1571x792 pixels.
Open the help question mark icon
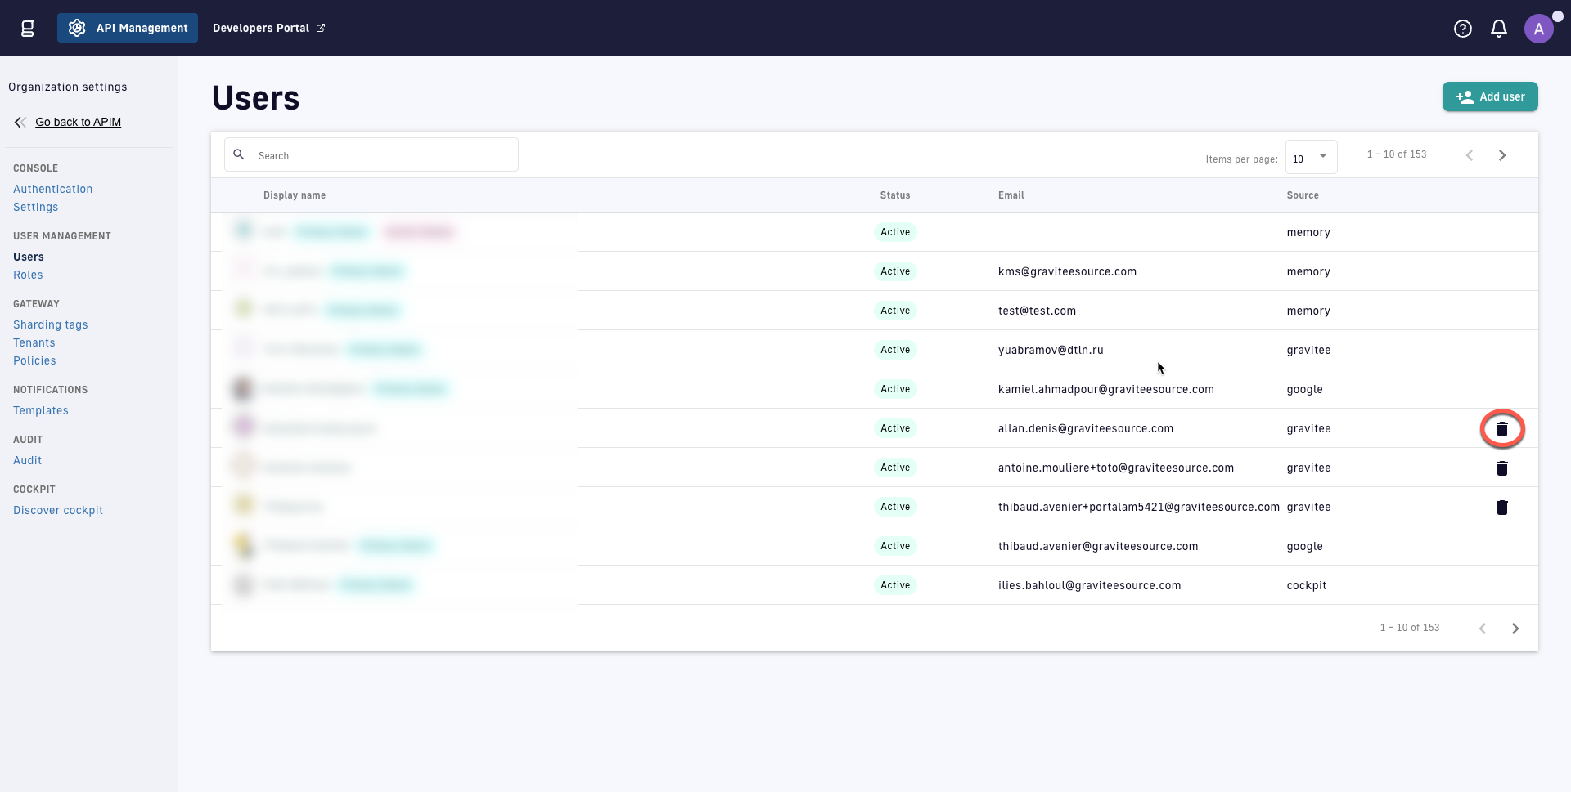click(1462, 29)
